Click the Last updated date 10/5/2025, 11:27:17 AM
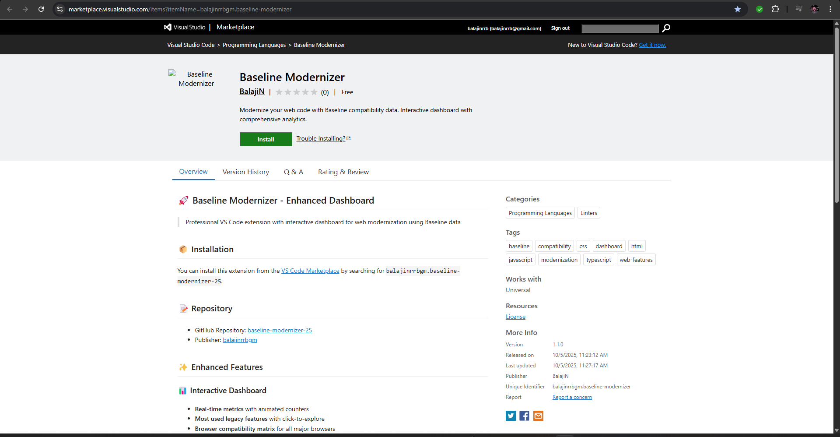Viewport: 840px width, 437px height. [x=580, y=366]
